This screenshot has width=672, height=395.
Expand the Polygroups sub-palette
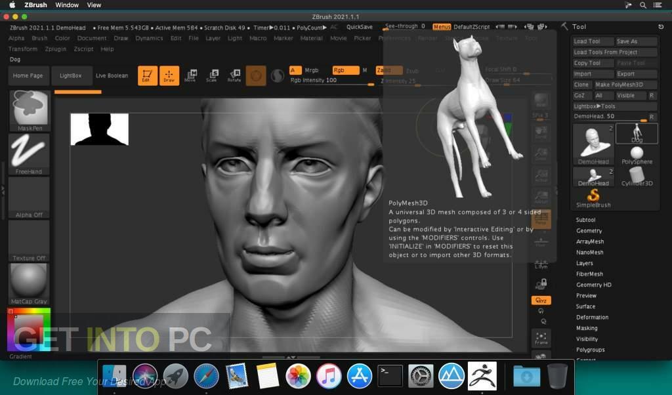(590, 350)
